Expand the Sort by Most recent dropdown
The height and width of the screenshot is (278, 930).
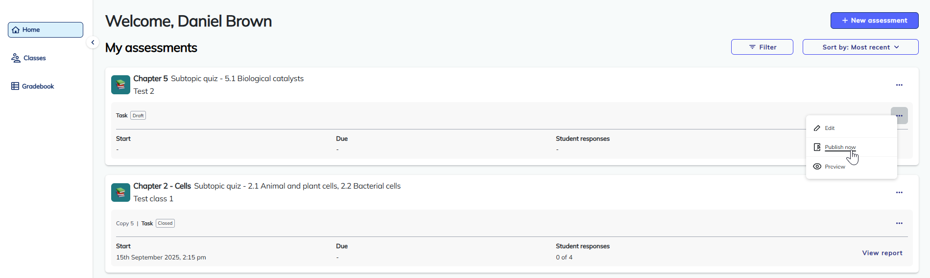pos(860,47)
